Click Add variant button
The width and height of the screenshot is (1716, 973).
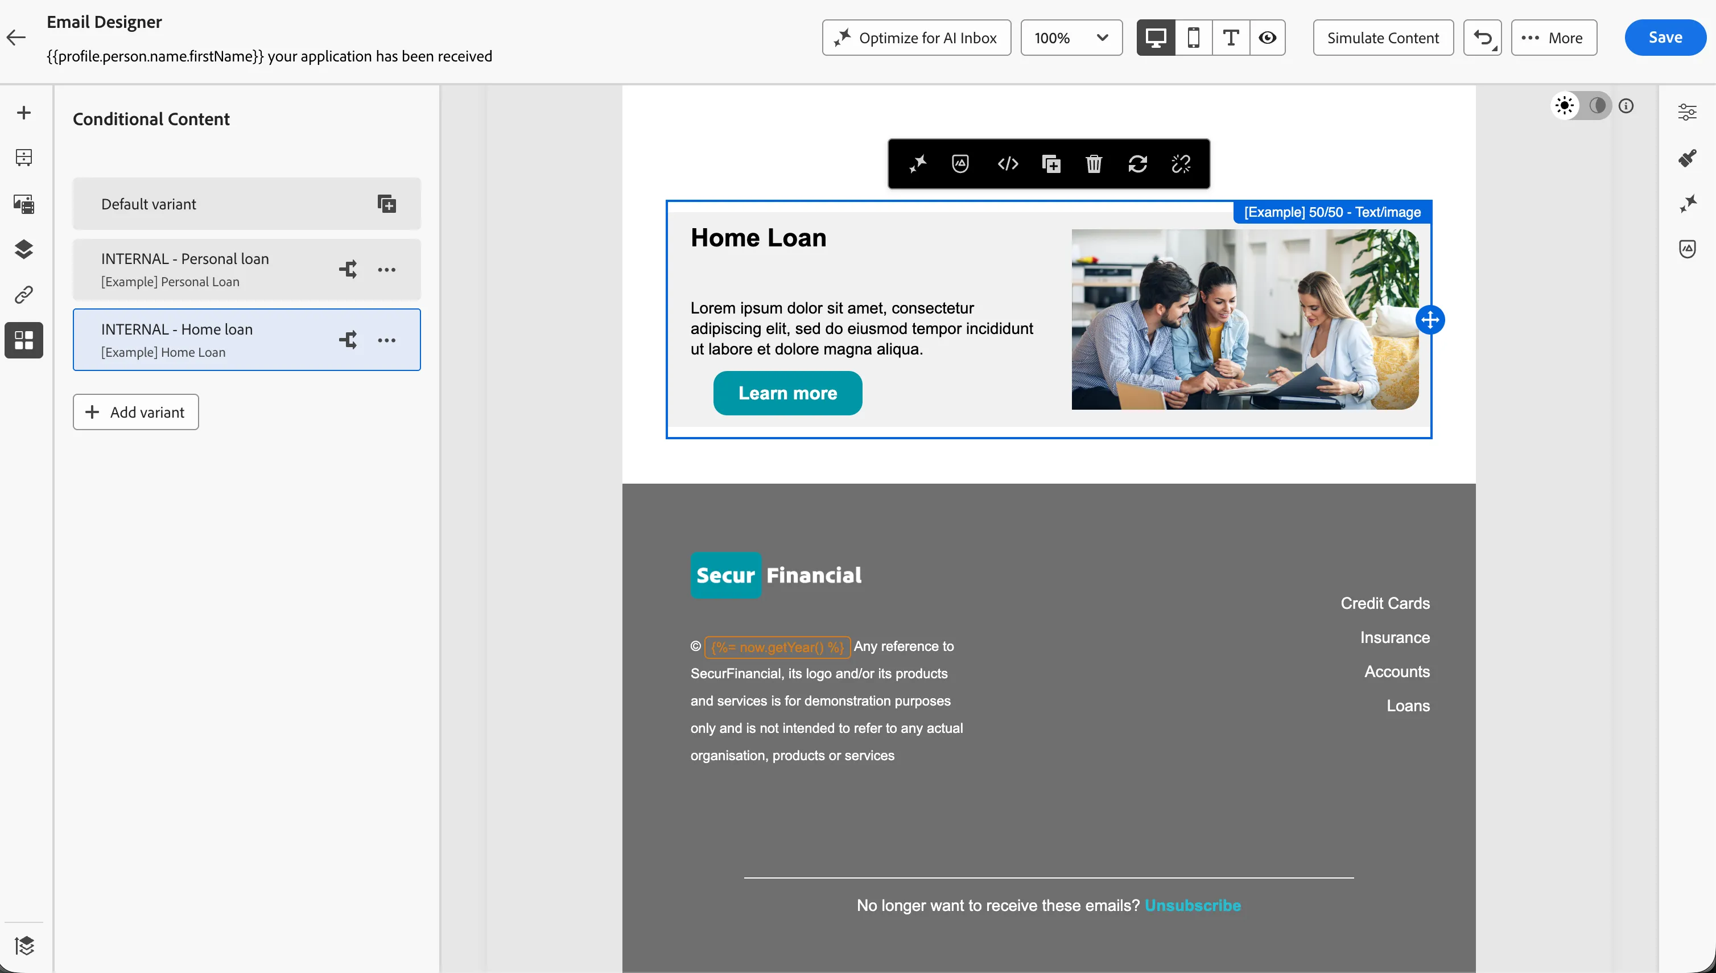135,413
